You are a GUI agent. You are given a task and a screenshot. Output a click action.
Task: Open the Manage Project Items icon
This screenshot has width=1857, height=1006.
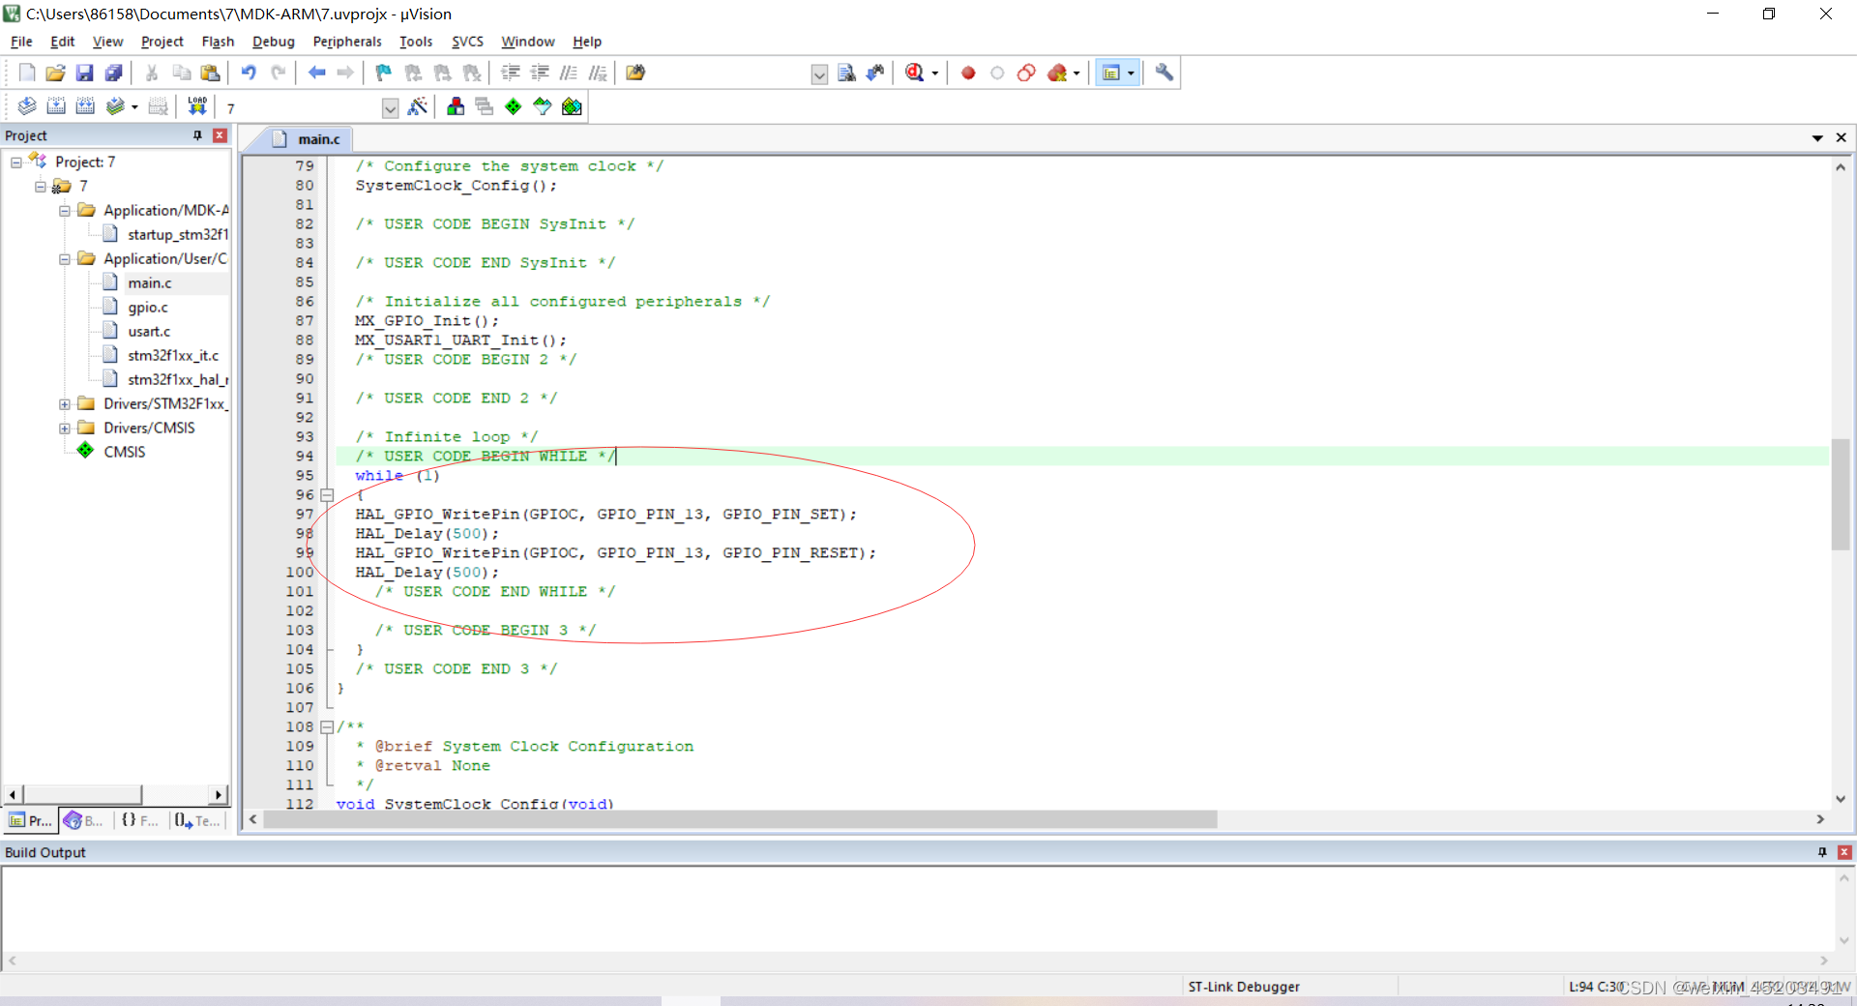pyautogui.click(x=456, y=106)
